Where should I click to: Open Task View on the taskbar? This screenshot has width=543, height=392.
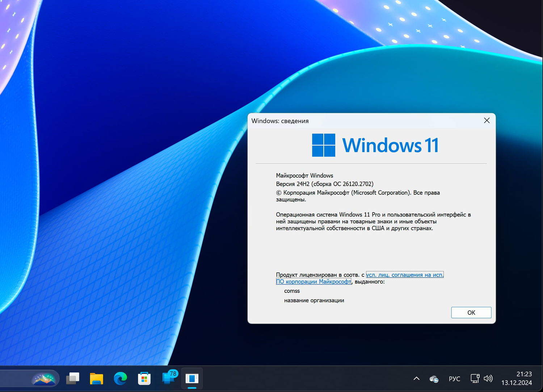[x=72, y=378]
